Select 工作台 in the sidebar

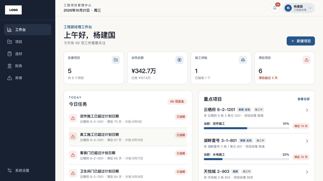(28, 30)
